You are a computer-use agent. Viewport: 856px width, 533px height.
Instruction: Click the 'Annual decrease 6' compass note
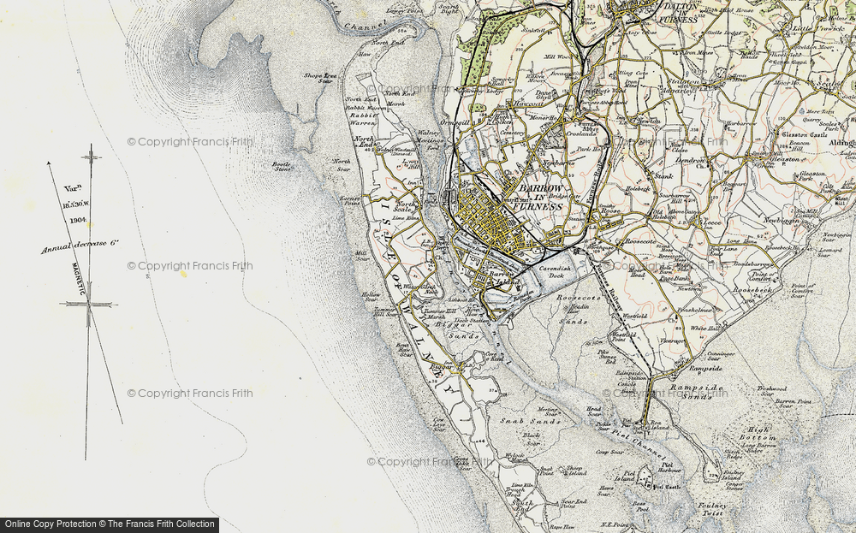coord(80,247)
